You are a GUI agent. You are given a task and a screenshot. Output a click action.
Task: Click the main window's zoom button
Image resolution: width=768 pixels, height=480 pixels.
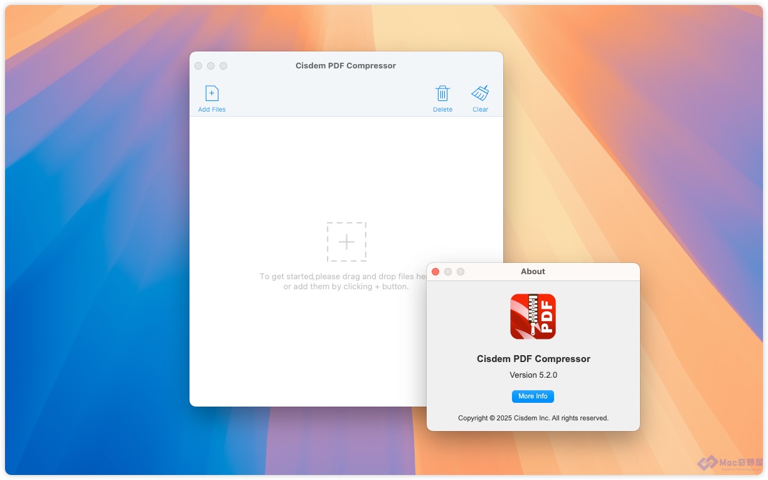point(223,66)
